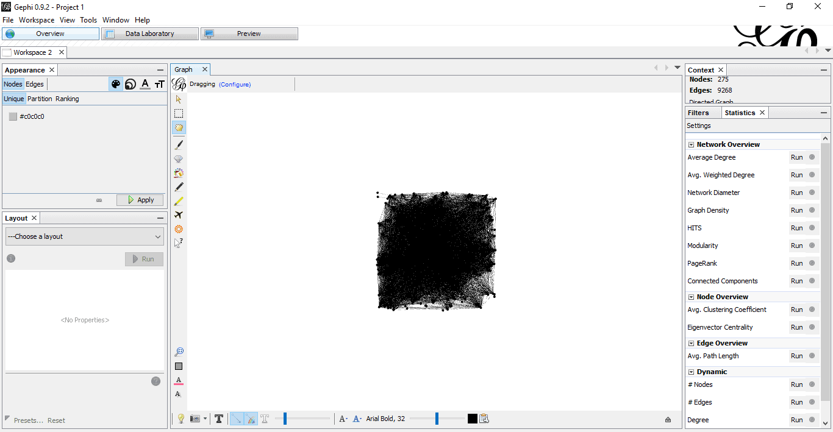Switch to the Preview tab
The image size is (833, 432).
coord(249,34)
